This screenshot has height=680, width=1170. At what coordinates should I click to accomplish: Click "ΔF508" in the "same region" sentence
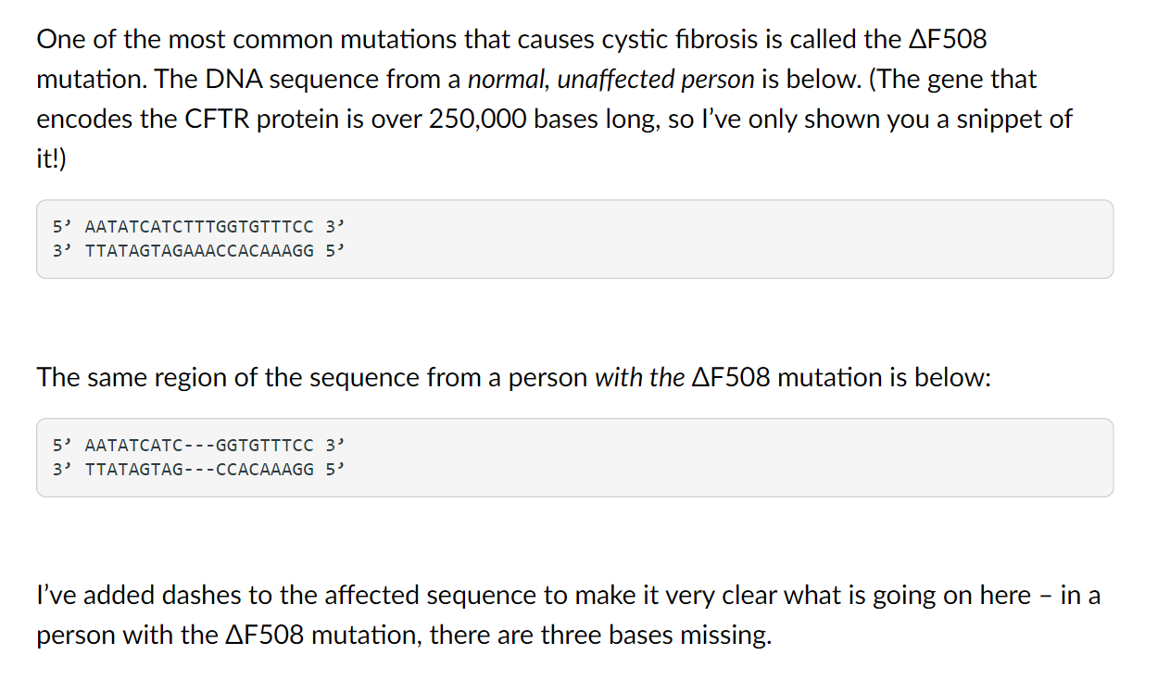point(732,378)
